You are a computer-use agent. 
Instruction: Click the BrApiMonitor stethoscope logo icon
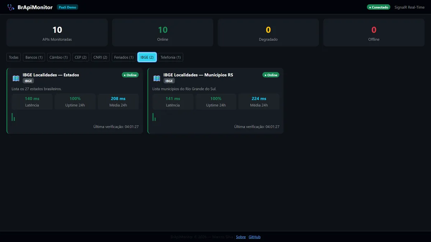11,7
